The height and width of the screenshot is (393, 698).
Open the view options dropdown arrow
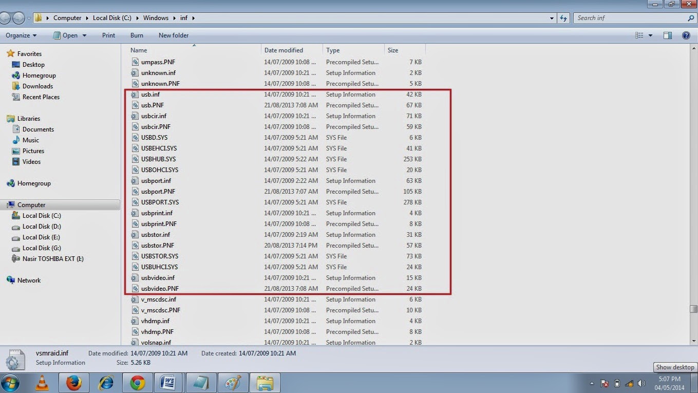(x=650, y=35)
